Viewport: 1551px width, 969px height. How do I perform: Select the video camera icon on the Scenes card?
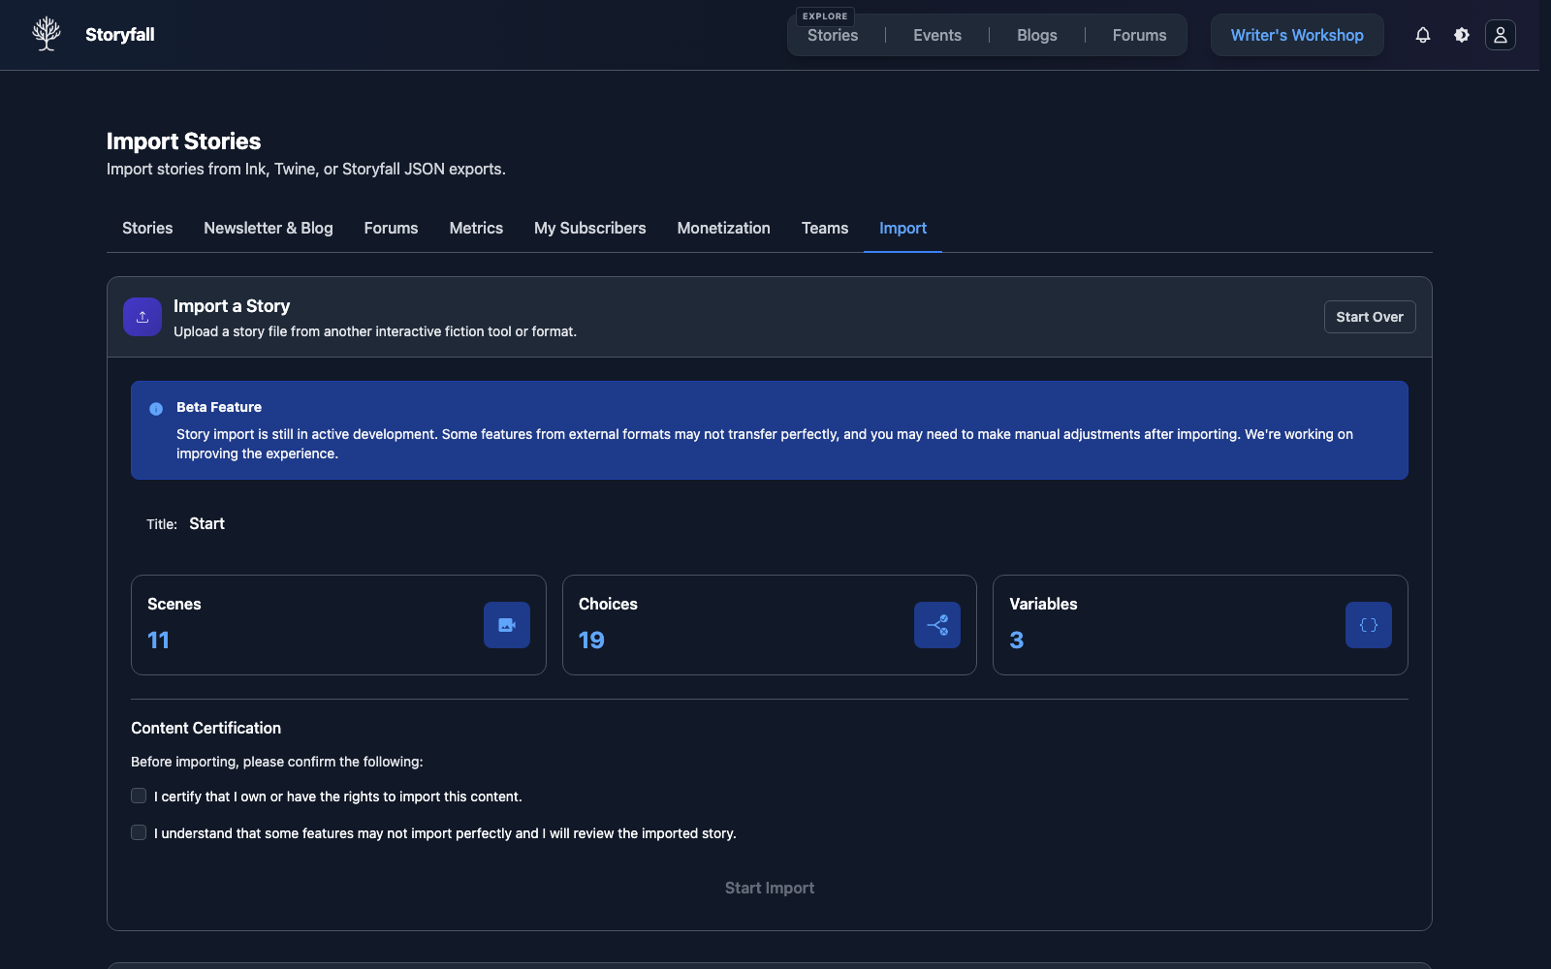tap(506, 625)
